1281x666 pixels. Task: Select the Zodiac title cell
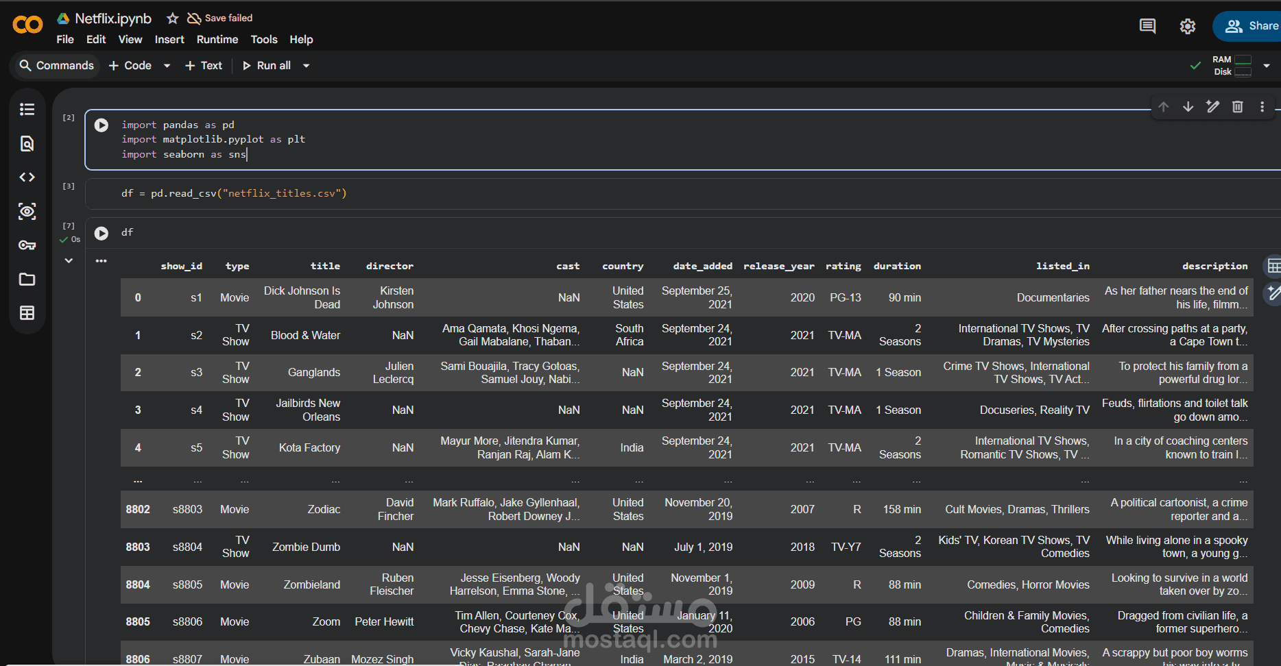coord(324,510)
